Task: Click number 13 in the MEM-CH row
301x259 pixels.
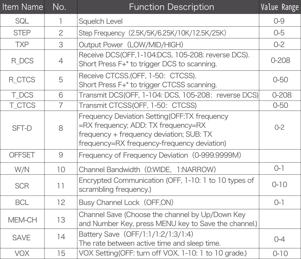Action: pyautogui.click(x=61, y=220)
